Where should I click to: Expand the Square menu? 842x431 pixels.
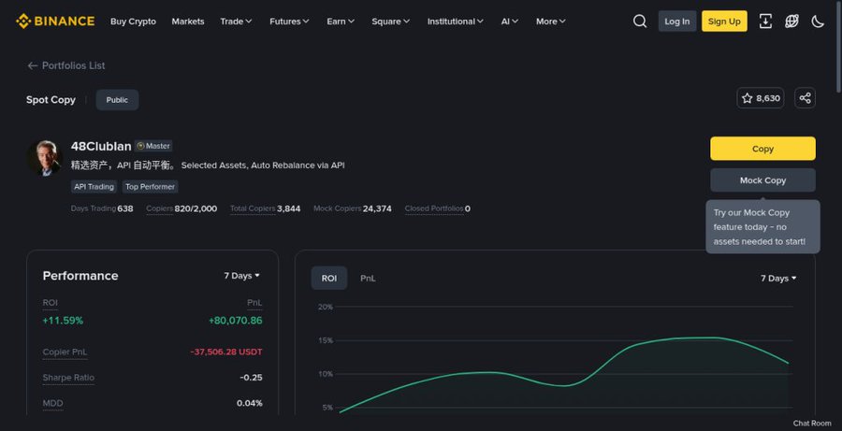click(x=390, y=22)
